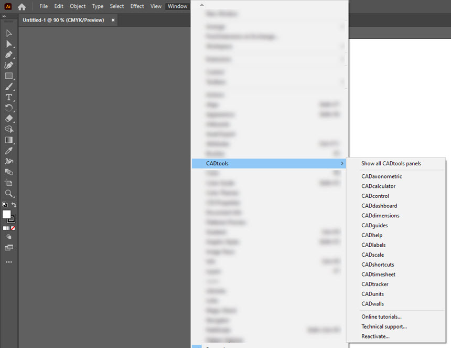Select the Symbol Sprayer tool

pyautogui.click(x=9, y=161)
